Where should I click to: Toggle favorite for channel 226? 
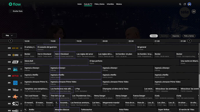(21, 55)
